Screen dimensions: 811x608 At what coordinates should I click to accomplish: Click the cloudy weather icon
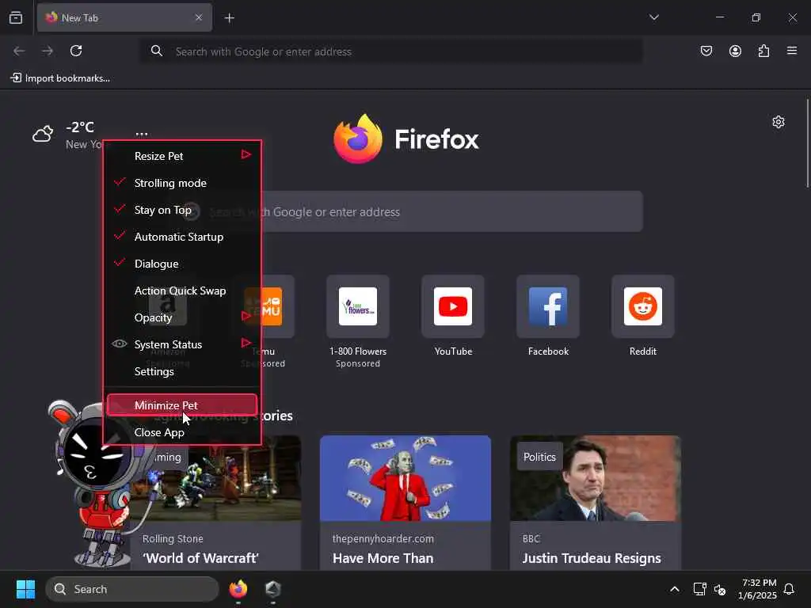[43, 134]
